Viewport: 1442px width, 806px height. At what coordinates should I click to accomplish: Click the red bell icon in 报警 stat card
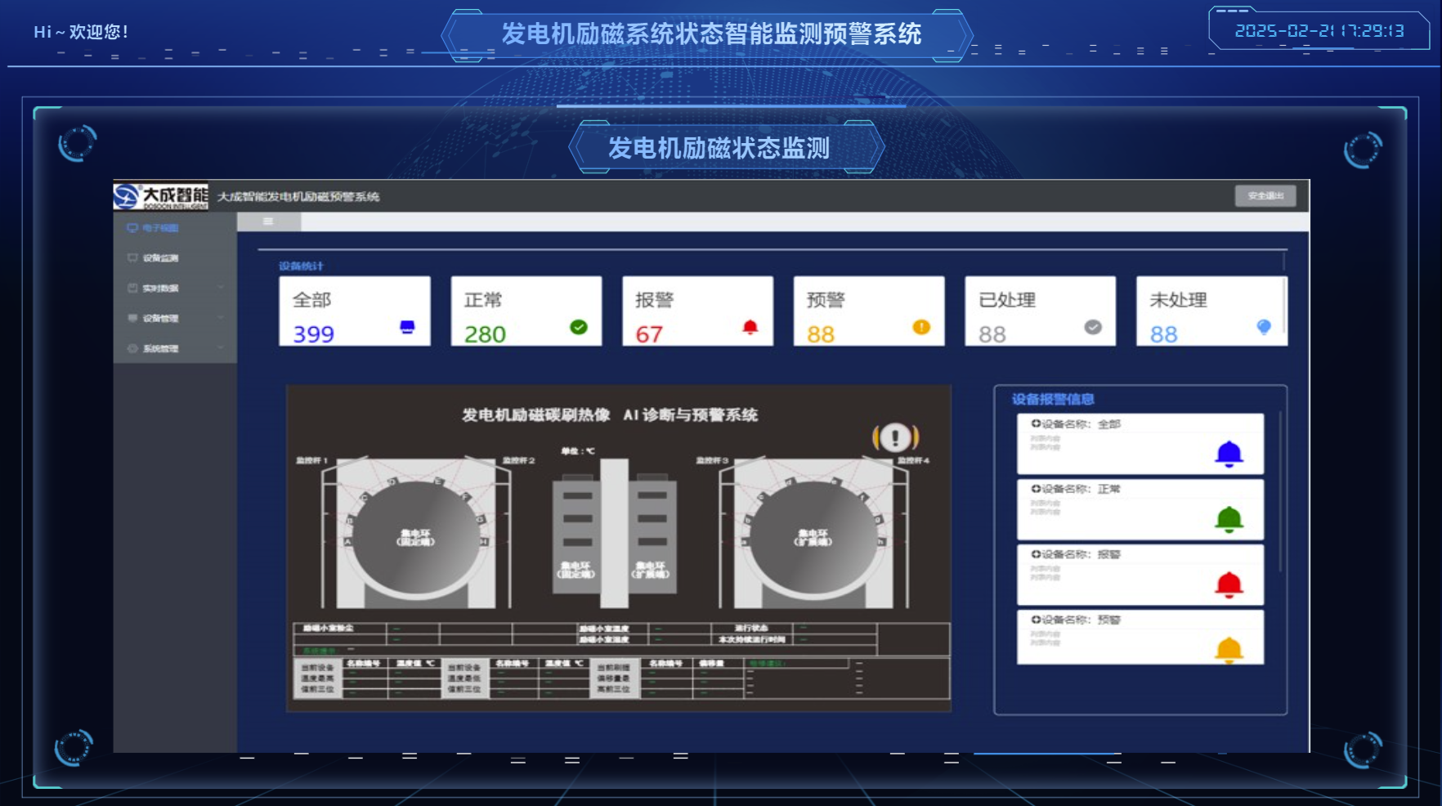(x=750, y=328)
